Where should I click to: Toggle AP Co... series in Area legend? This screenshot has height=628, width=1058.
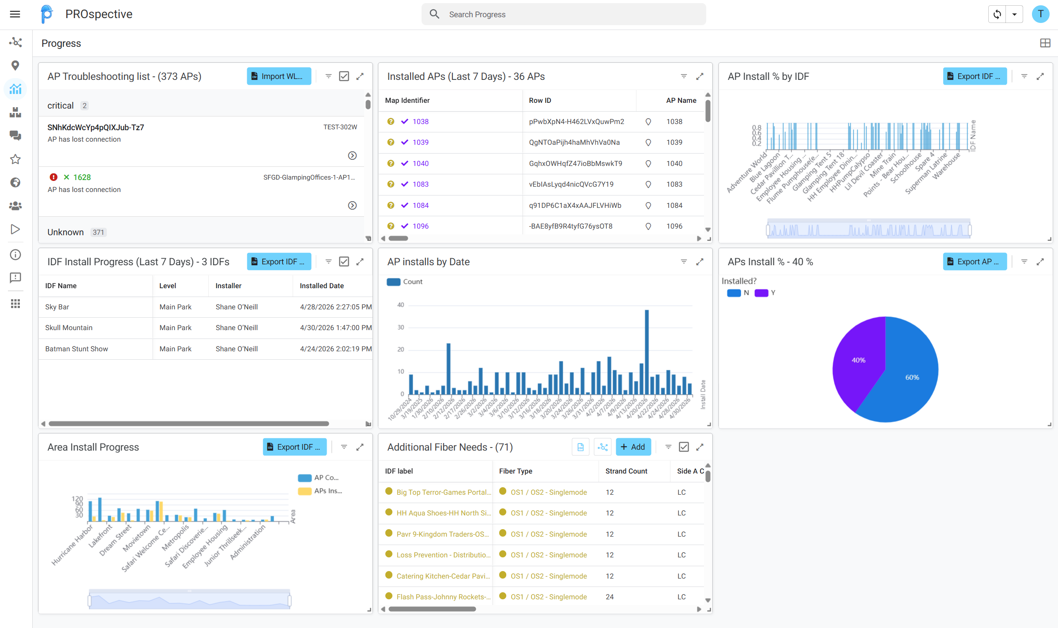(319, 478)
